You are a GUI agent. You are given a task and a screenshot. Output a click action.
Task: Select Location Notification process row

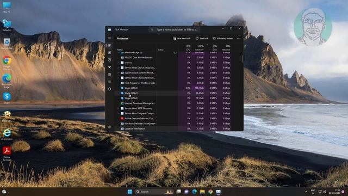point(173,128)
